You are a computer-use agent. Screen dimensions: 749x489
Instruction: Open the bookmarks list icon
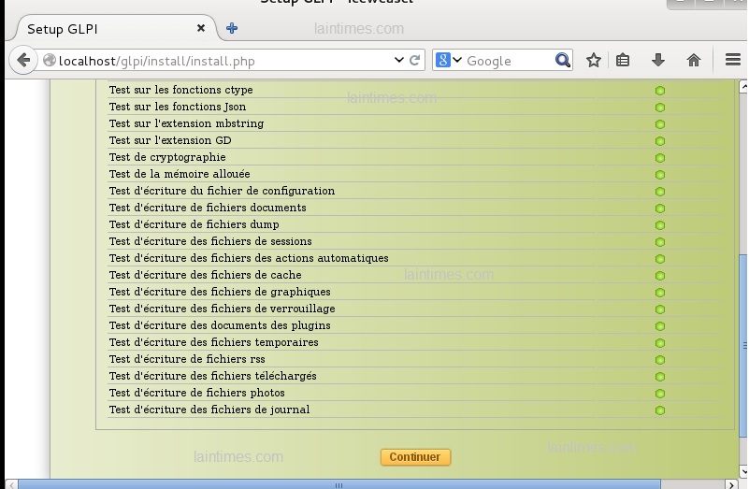623,61
